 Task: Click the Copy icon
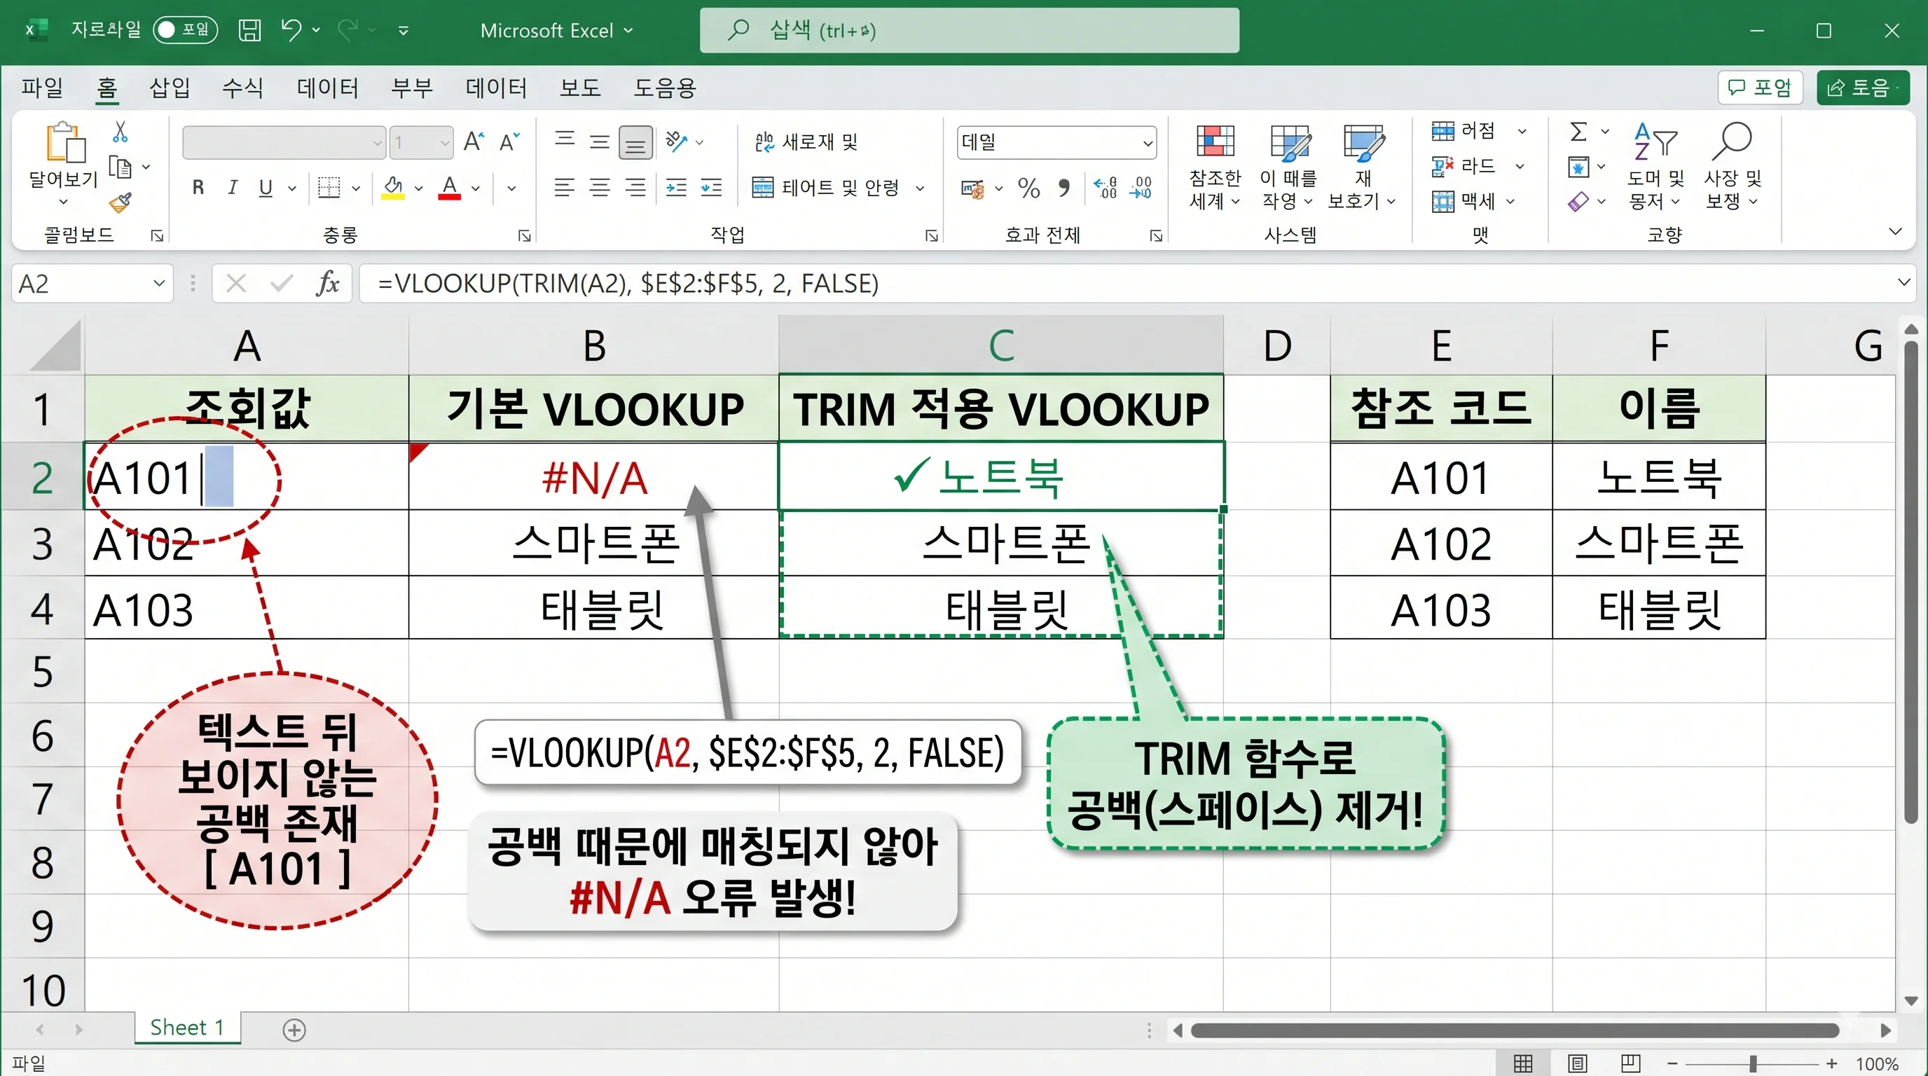[120, 167]
